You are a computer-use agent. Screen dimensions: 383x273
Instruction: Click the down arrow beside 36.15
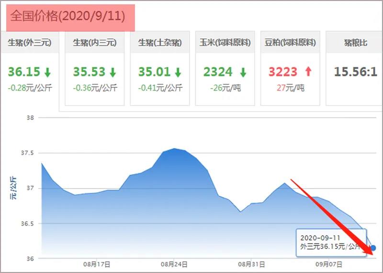[x=47, y=72]
